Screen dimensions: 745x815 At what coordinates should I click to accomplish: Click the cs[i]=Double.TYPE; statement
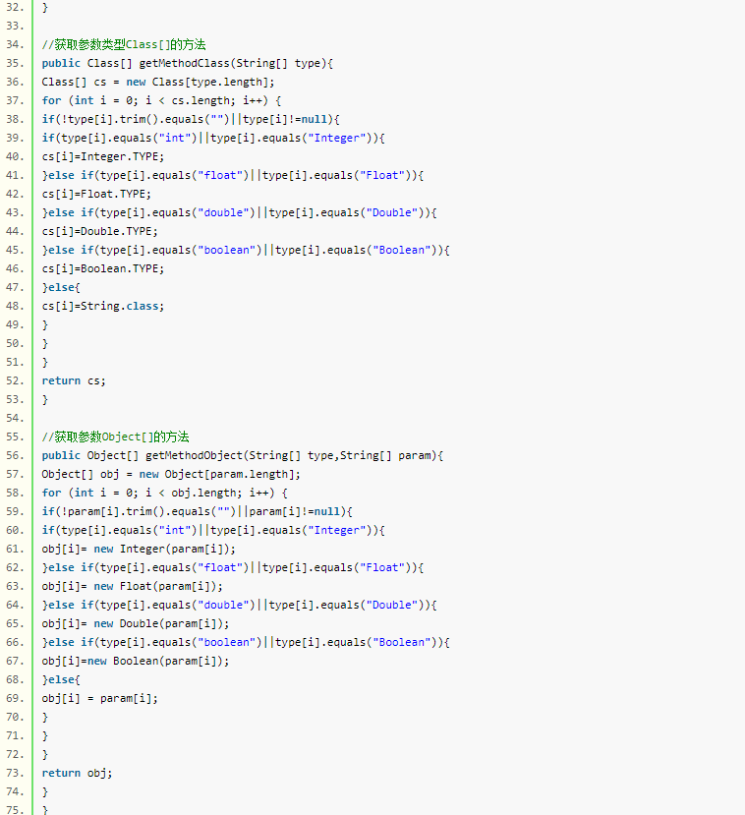click(99, 231)
